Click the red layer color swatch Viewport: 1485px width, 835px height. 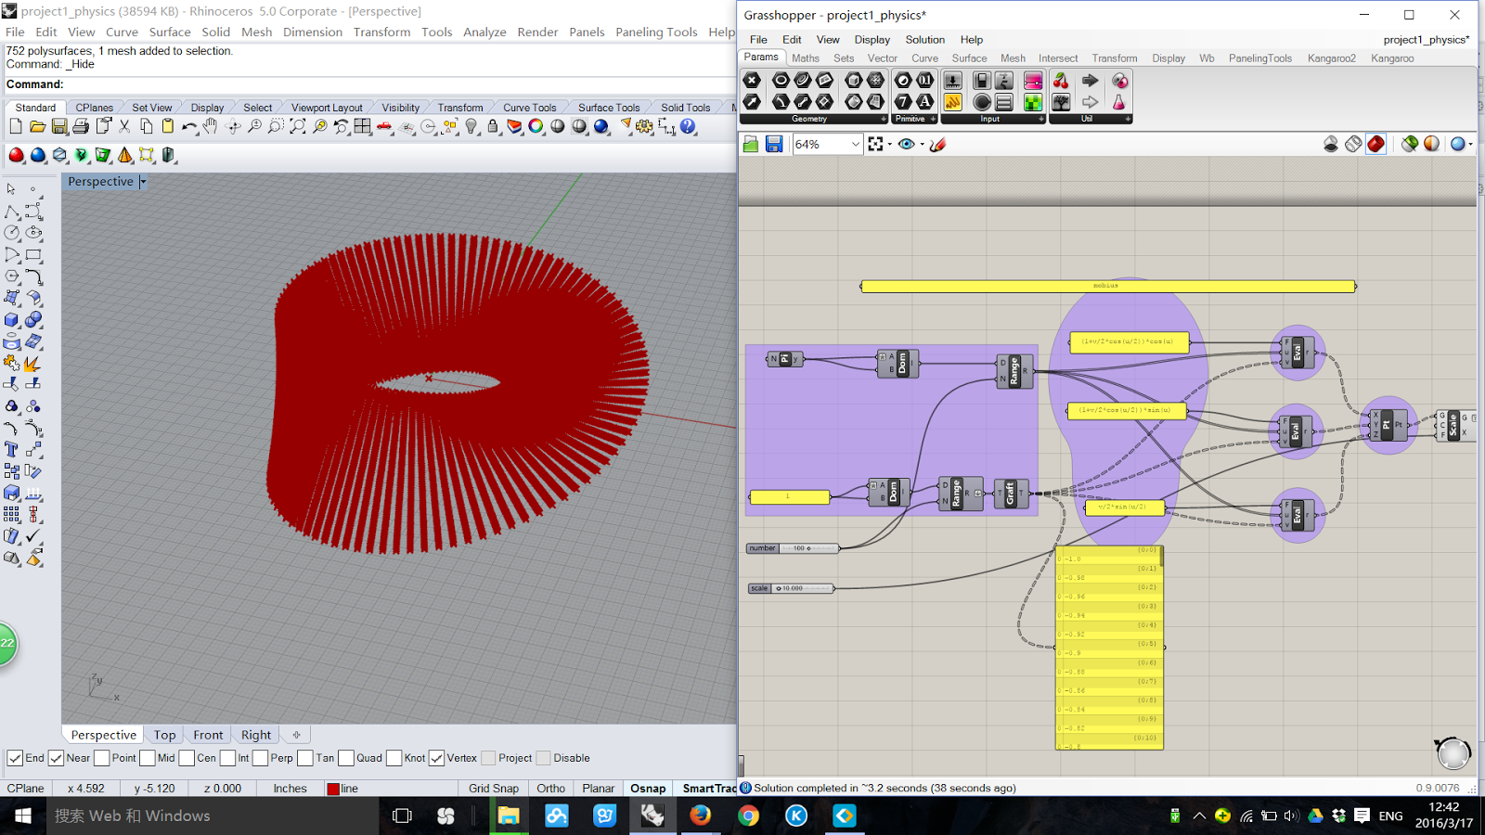click(x=334, y=788)
